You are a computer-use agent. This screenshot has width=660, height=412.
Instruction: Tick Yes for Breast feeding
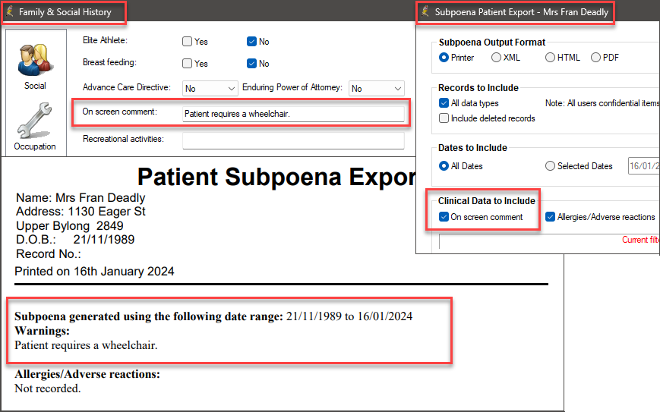point(187,64)
